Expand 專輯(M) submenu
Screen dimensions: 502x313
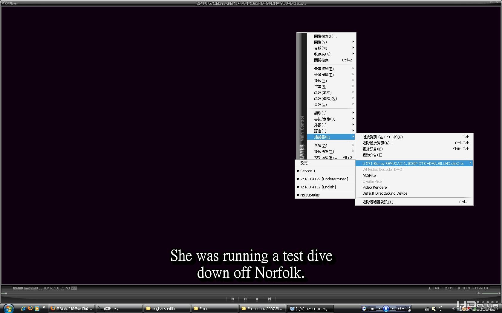(x=332, y=48)
